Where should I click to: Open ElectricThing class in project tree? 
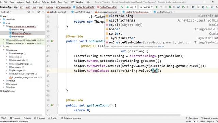pyautogui.click(x=18, y=30)
